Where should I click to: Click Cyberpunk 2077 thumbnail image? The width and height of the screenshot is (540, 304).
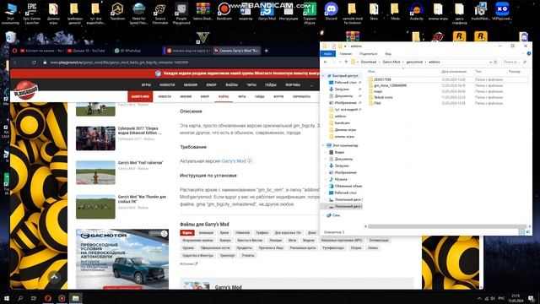coord(95,138)
